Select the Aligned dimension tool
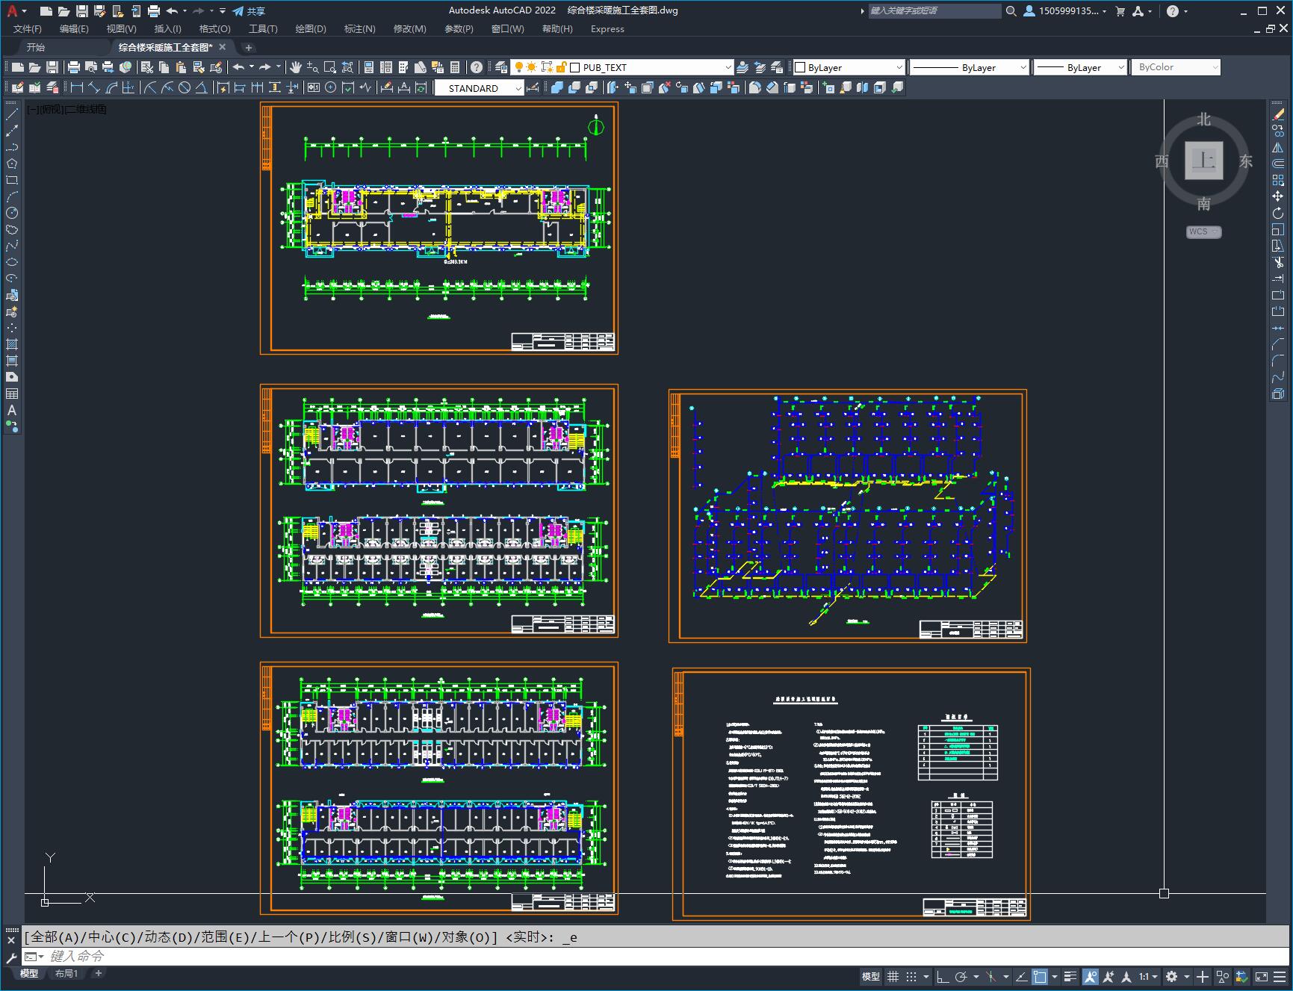 [x=94, y=87]
